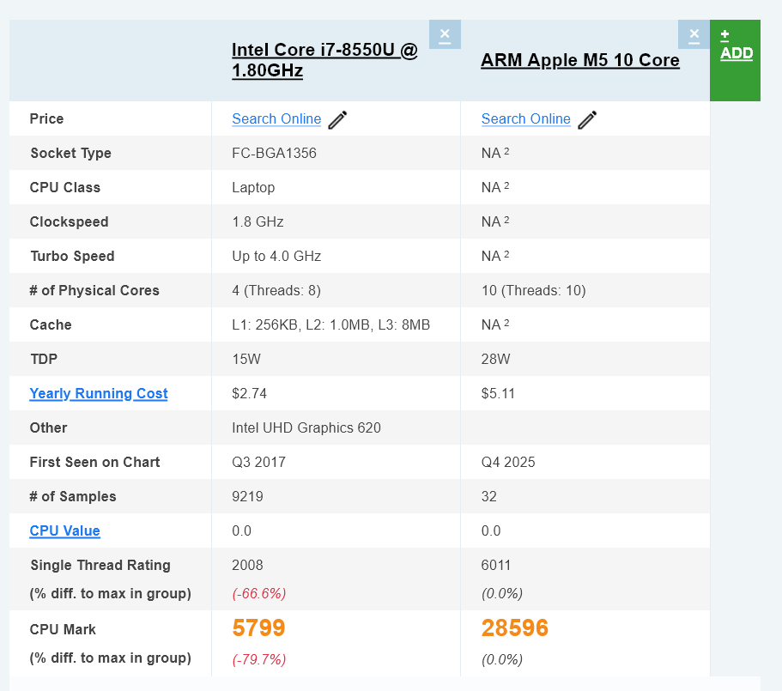Select the 1.8 GHz clockspeed value
Screen dimensions: 782x691
tap(258, 221)
